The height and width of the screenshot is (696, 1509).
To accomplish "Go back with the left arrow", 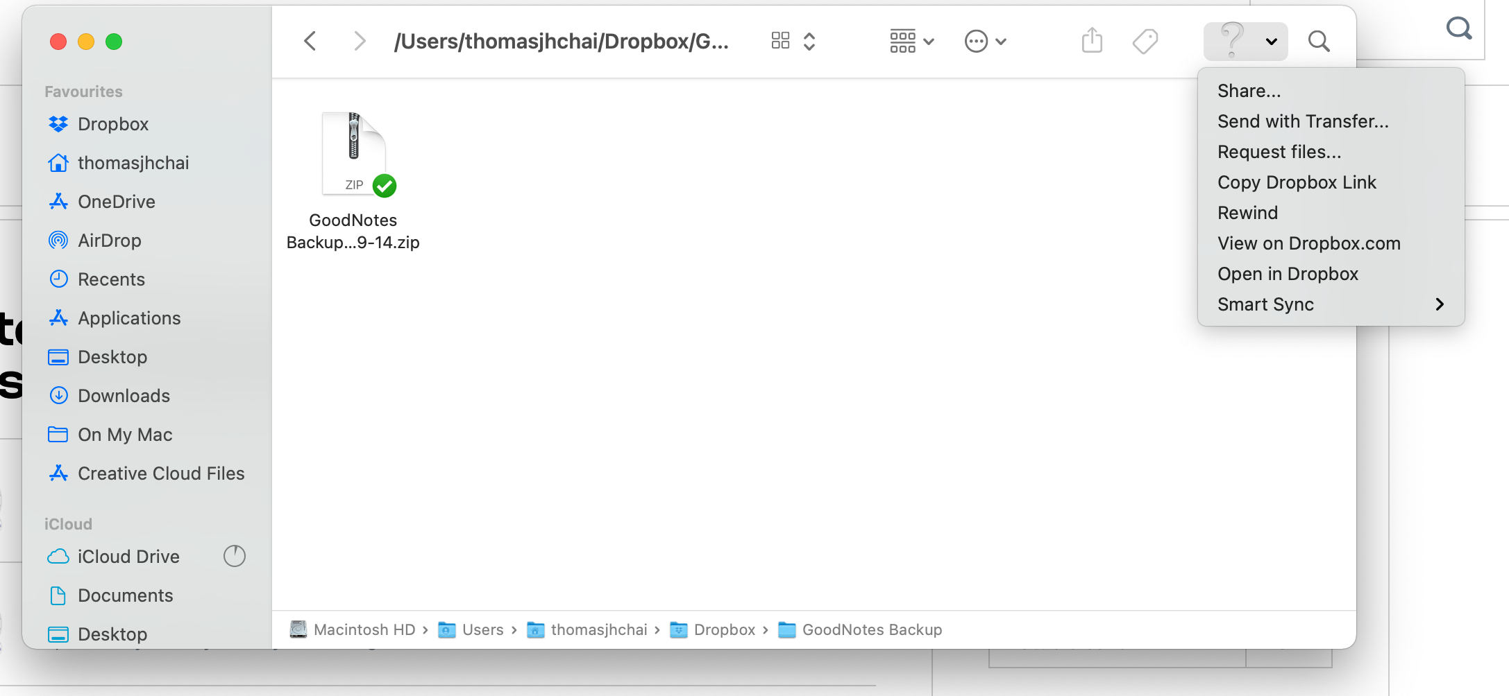I will [x=310, y=41].
